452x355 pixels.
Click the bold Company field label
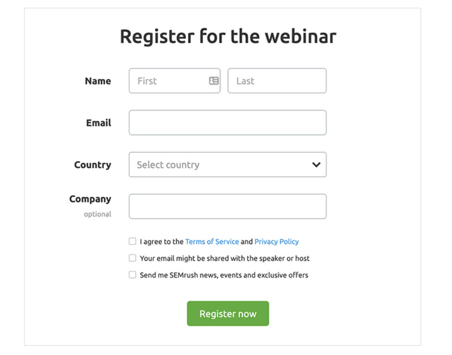click(x=90, y=199)
